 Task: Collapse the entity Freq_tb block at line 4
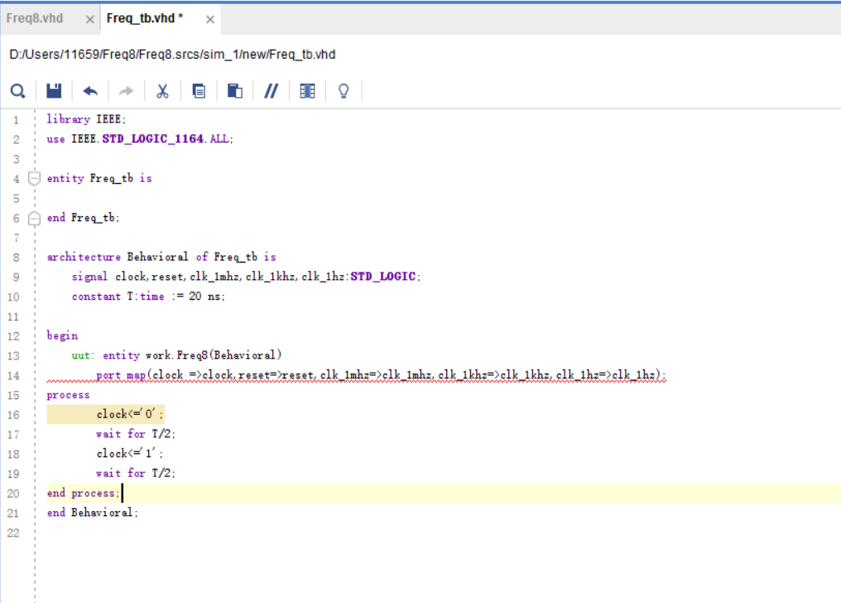click(x=34, y=178)
